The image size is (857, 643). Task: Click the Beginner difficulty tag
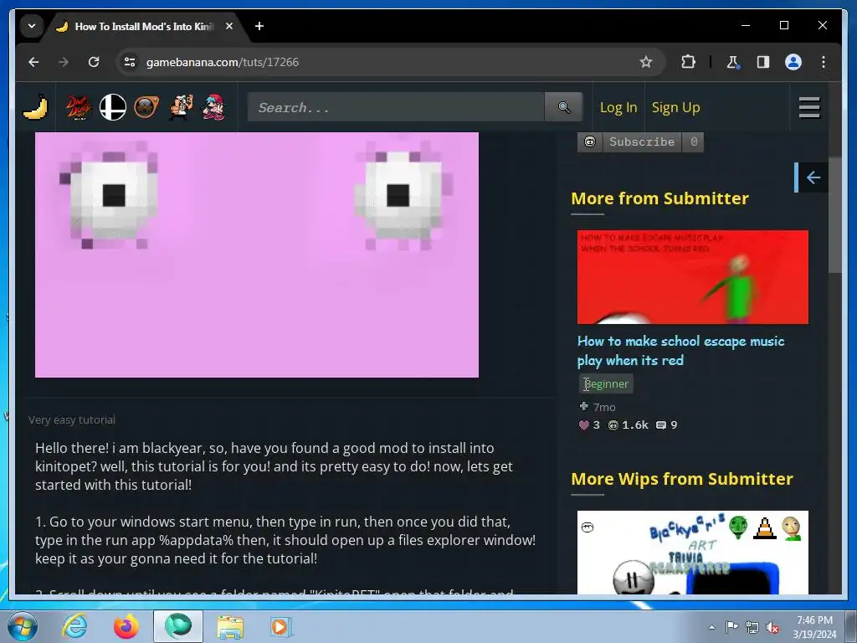[x=606, y=383]
